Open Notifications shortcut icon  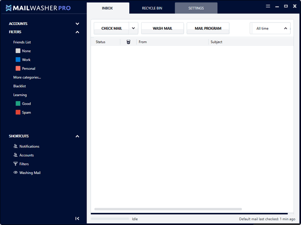16,146
